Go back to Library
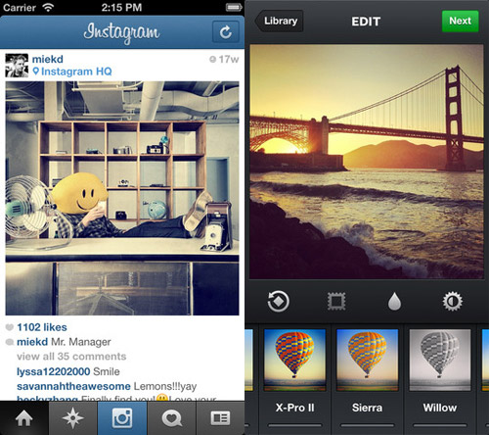The width and height of the screenshot is (489, 435). 280,21
